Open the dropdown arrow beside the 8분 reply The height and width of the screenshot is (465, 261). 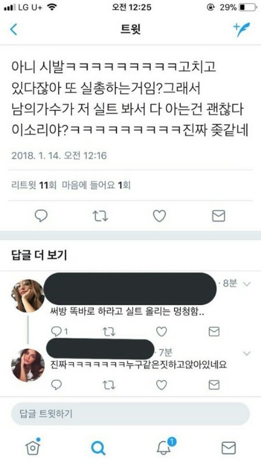coord(246,284)
